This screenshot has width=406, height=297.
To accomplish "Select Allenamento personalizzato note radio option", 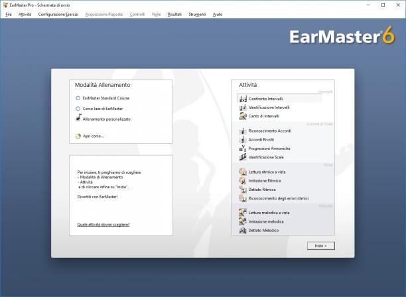I will pos(78,118).
